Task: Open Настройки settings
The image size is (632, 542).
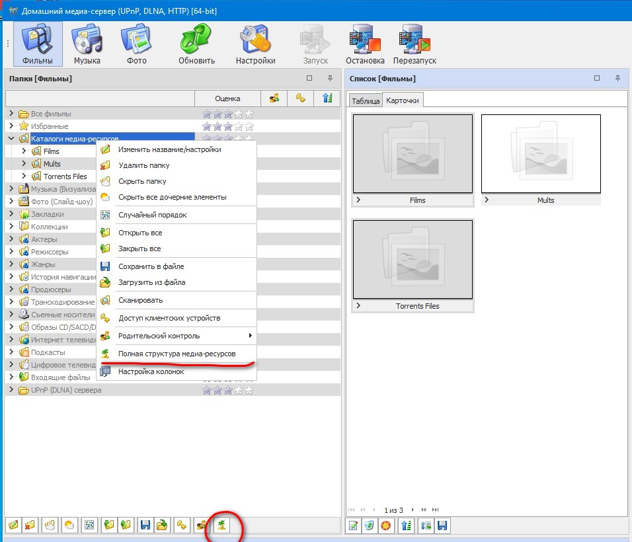Action: (x=255, y=44)
